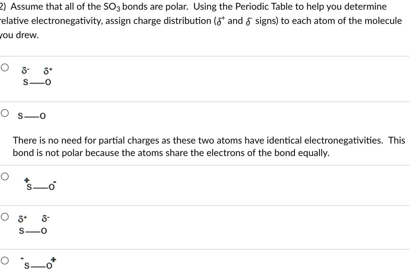Viewport: 411px width, 271px height.
Task: Select the radio button for ⁺S—O⁻ answer
Action: point(4,175)
